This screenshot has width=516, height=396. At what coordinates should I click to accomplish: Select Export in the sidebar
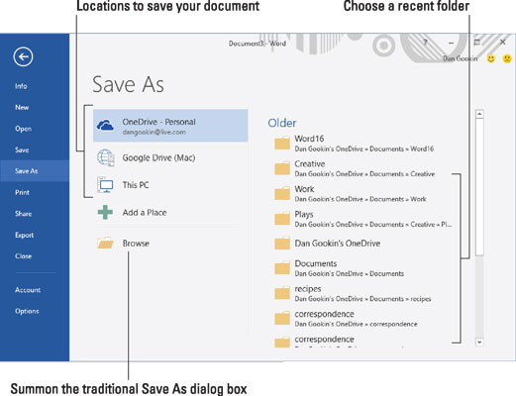tap(24, 235)
